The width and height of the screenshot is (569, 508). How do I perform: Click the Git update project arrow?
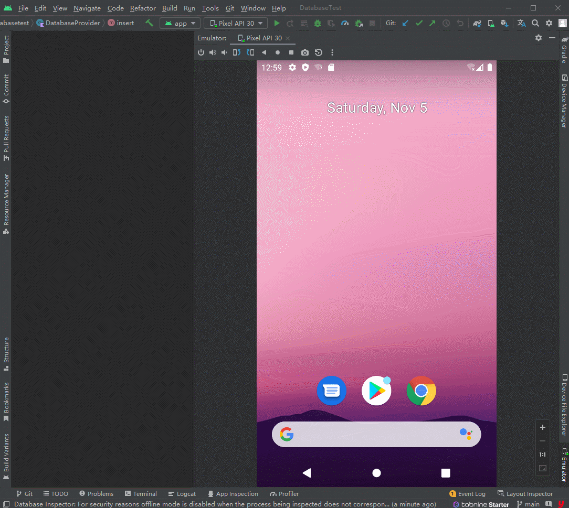[x=405, y=23]
